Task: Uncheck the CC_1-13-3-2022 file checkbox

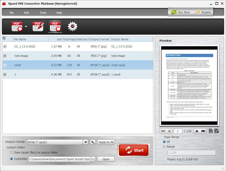Action: coord(5,47)
